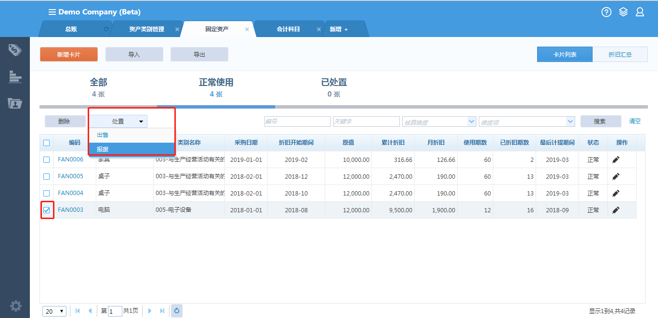The height and width of the screenshot is (318, 658).
Task: Click the price tag sidebar icon
Action: click(15, 50)
